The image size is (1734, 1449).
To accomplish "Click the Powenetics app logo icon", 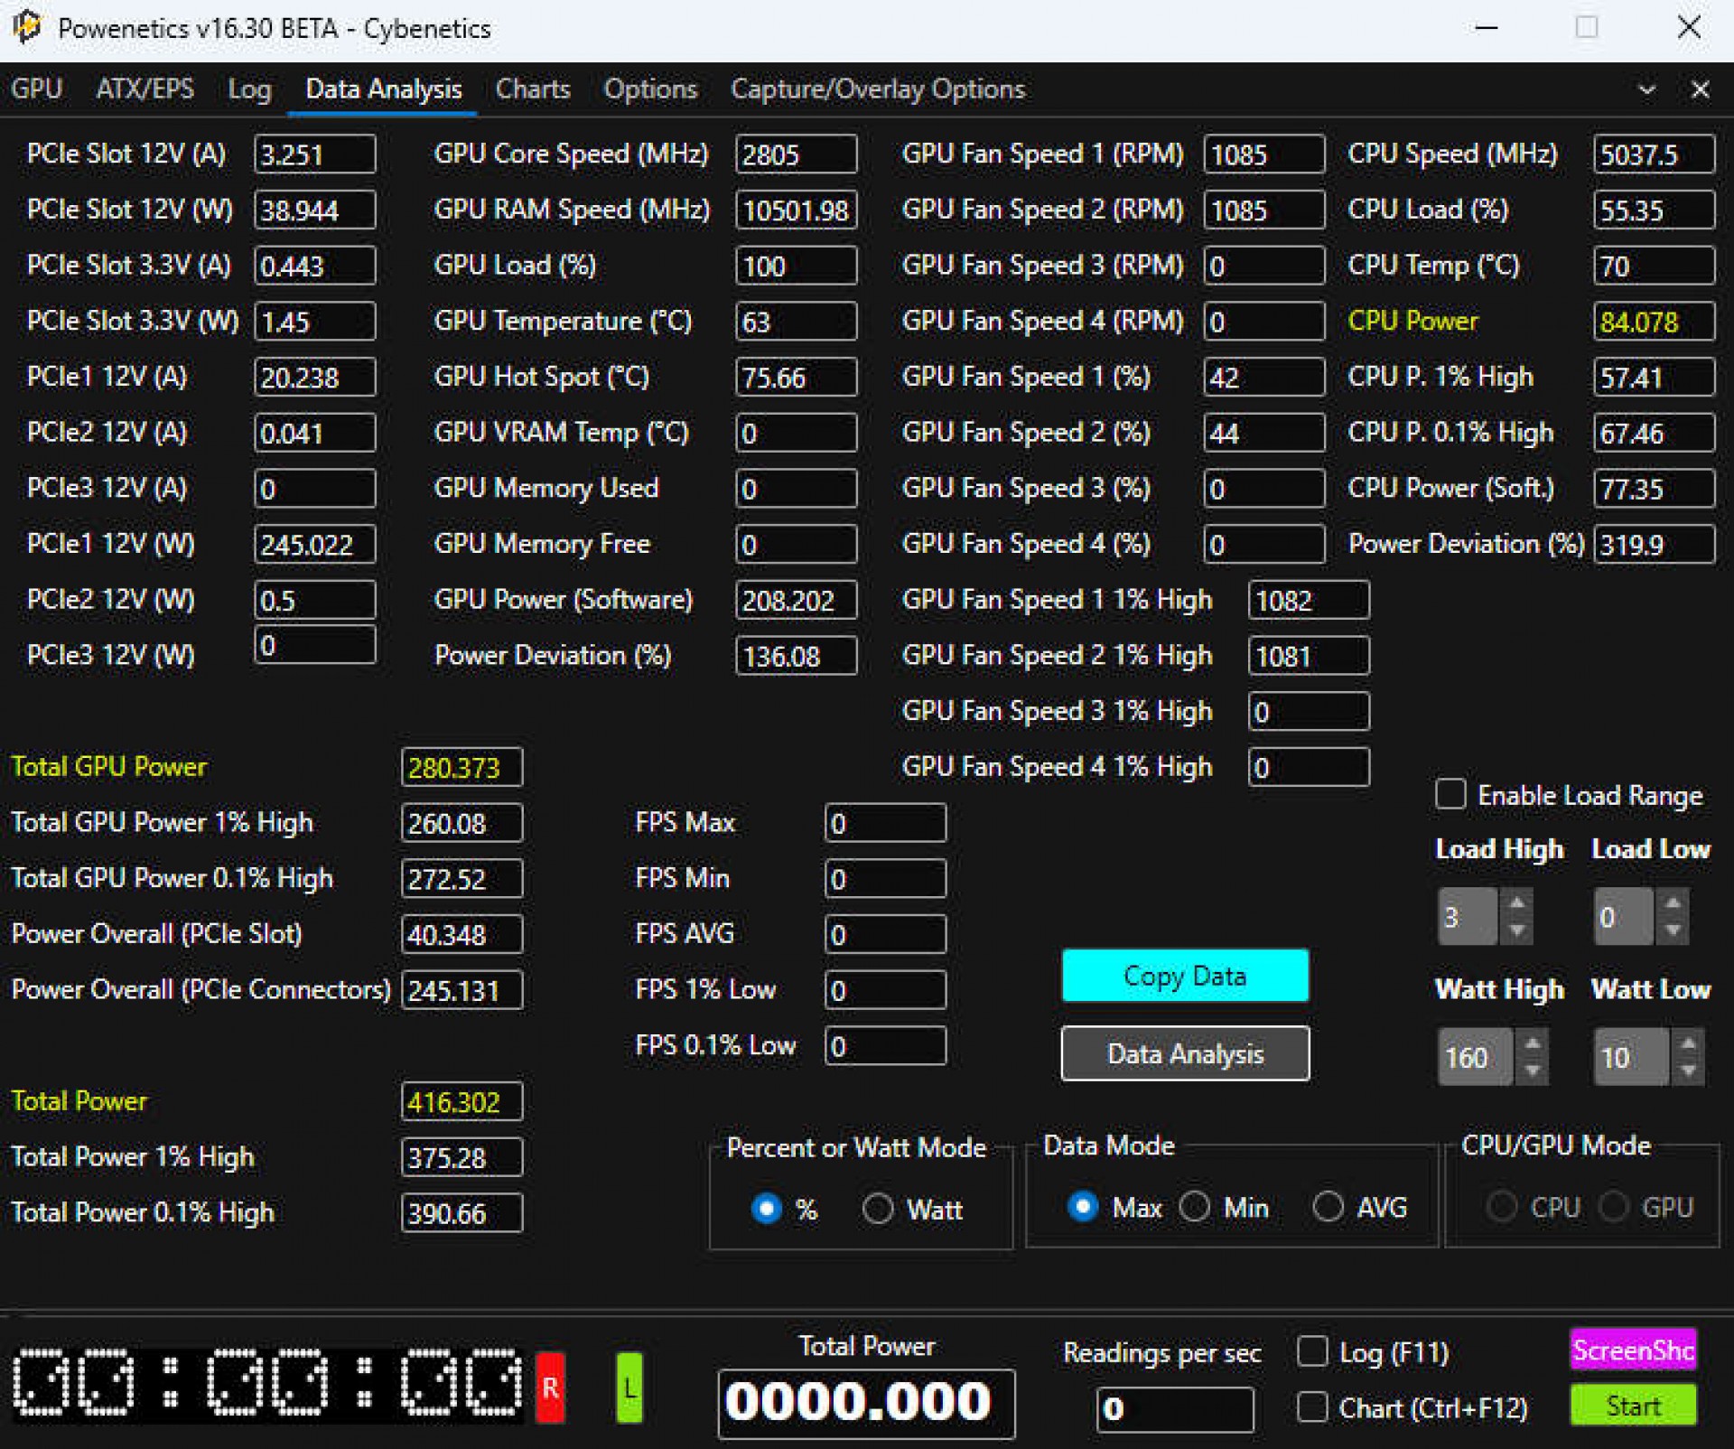I will (x=27, y=27).
